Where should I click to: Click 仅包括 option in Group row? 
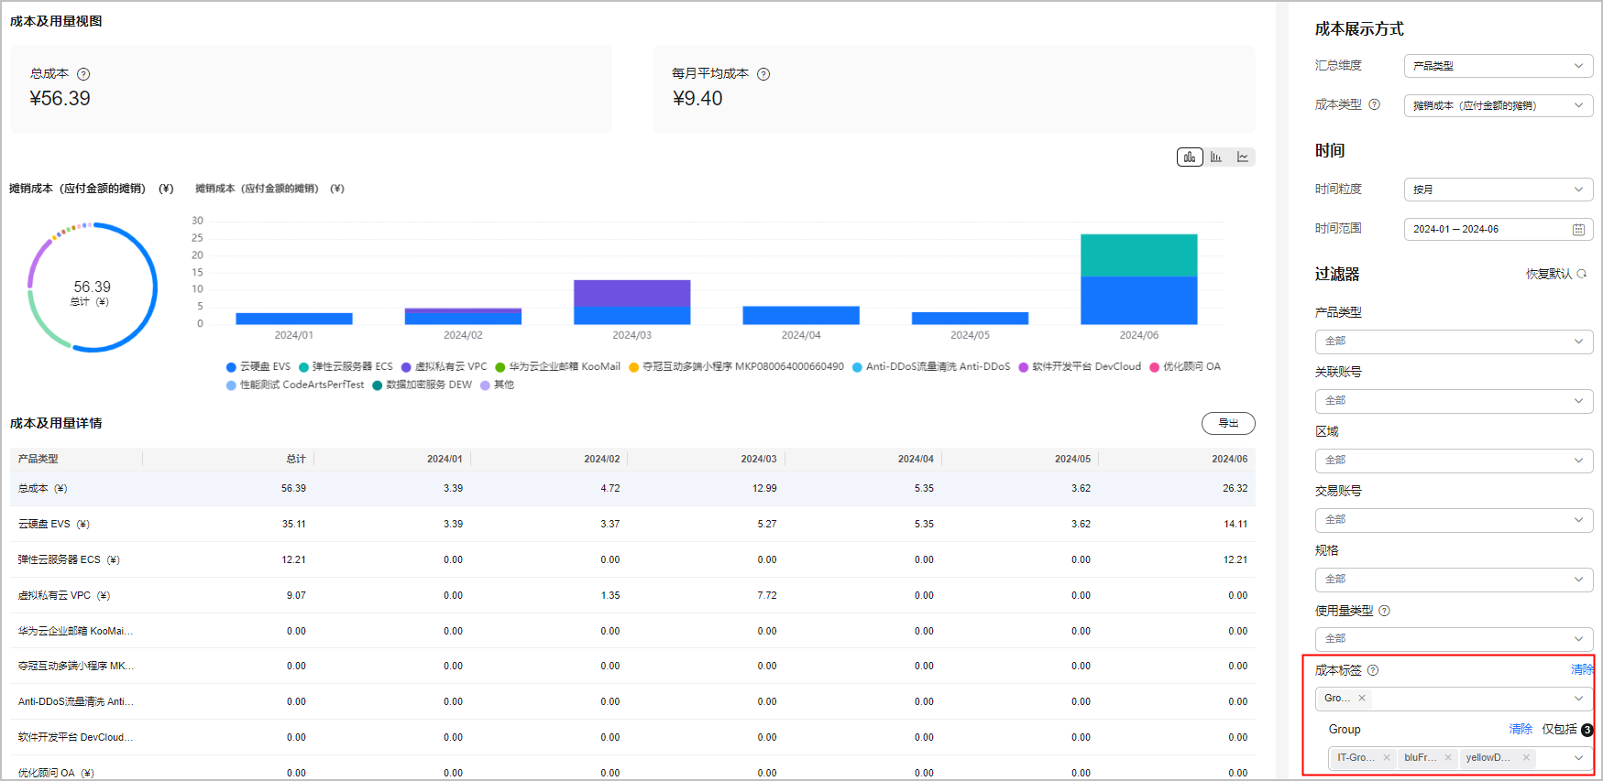pos(1559,730)
